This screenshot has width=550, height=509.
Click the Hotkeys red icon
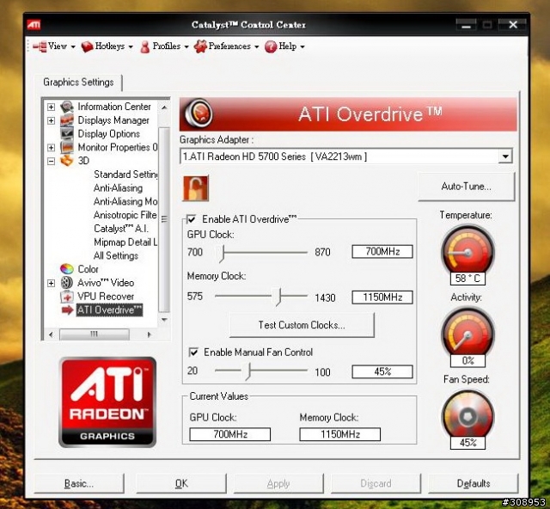pos(87,46)
